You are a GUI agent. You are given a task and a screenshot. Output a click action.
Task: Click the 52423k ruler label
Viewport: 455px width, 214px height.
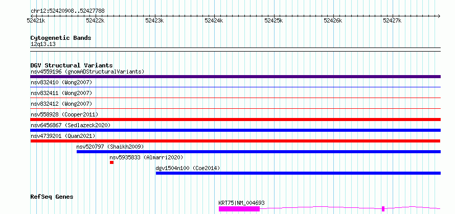[155, 20]
